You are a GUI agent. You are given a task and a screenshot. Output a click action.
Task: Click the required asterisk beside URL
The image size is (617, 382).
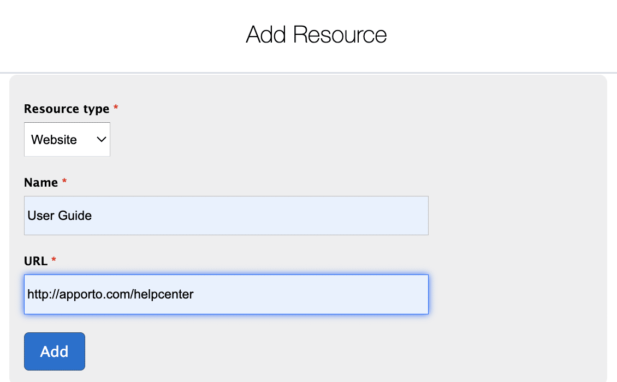54,261
